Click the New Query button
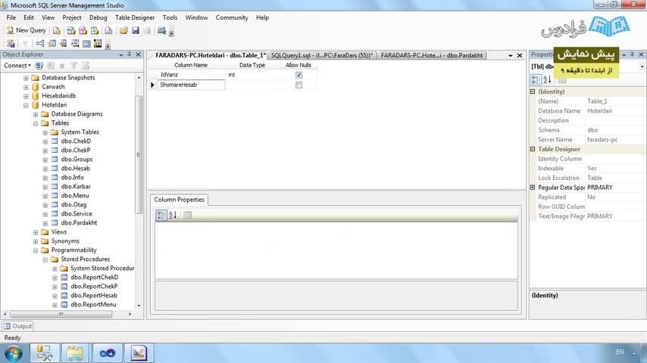The image size is (647, 363). click(26, 30)
